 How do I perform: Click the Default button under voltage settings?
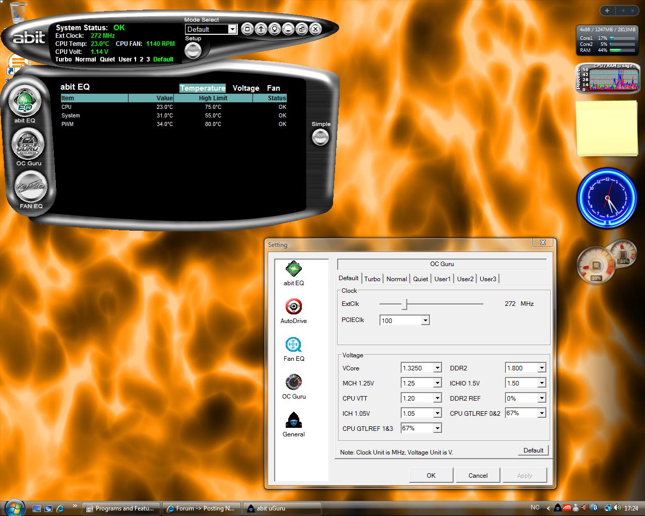pyautogui.click(x=533, y=450)
